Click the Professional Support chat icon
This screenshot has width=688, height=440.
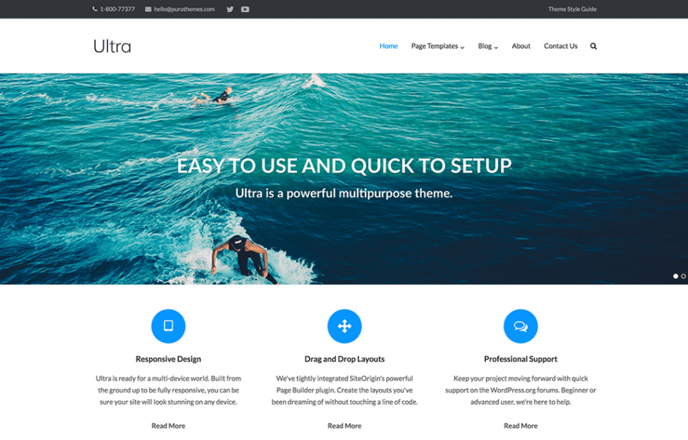click(x=521, y=326)
